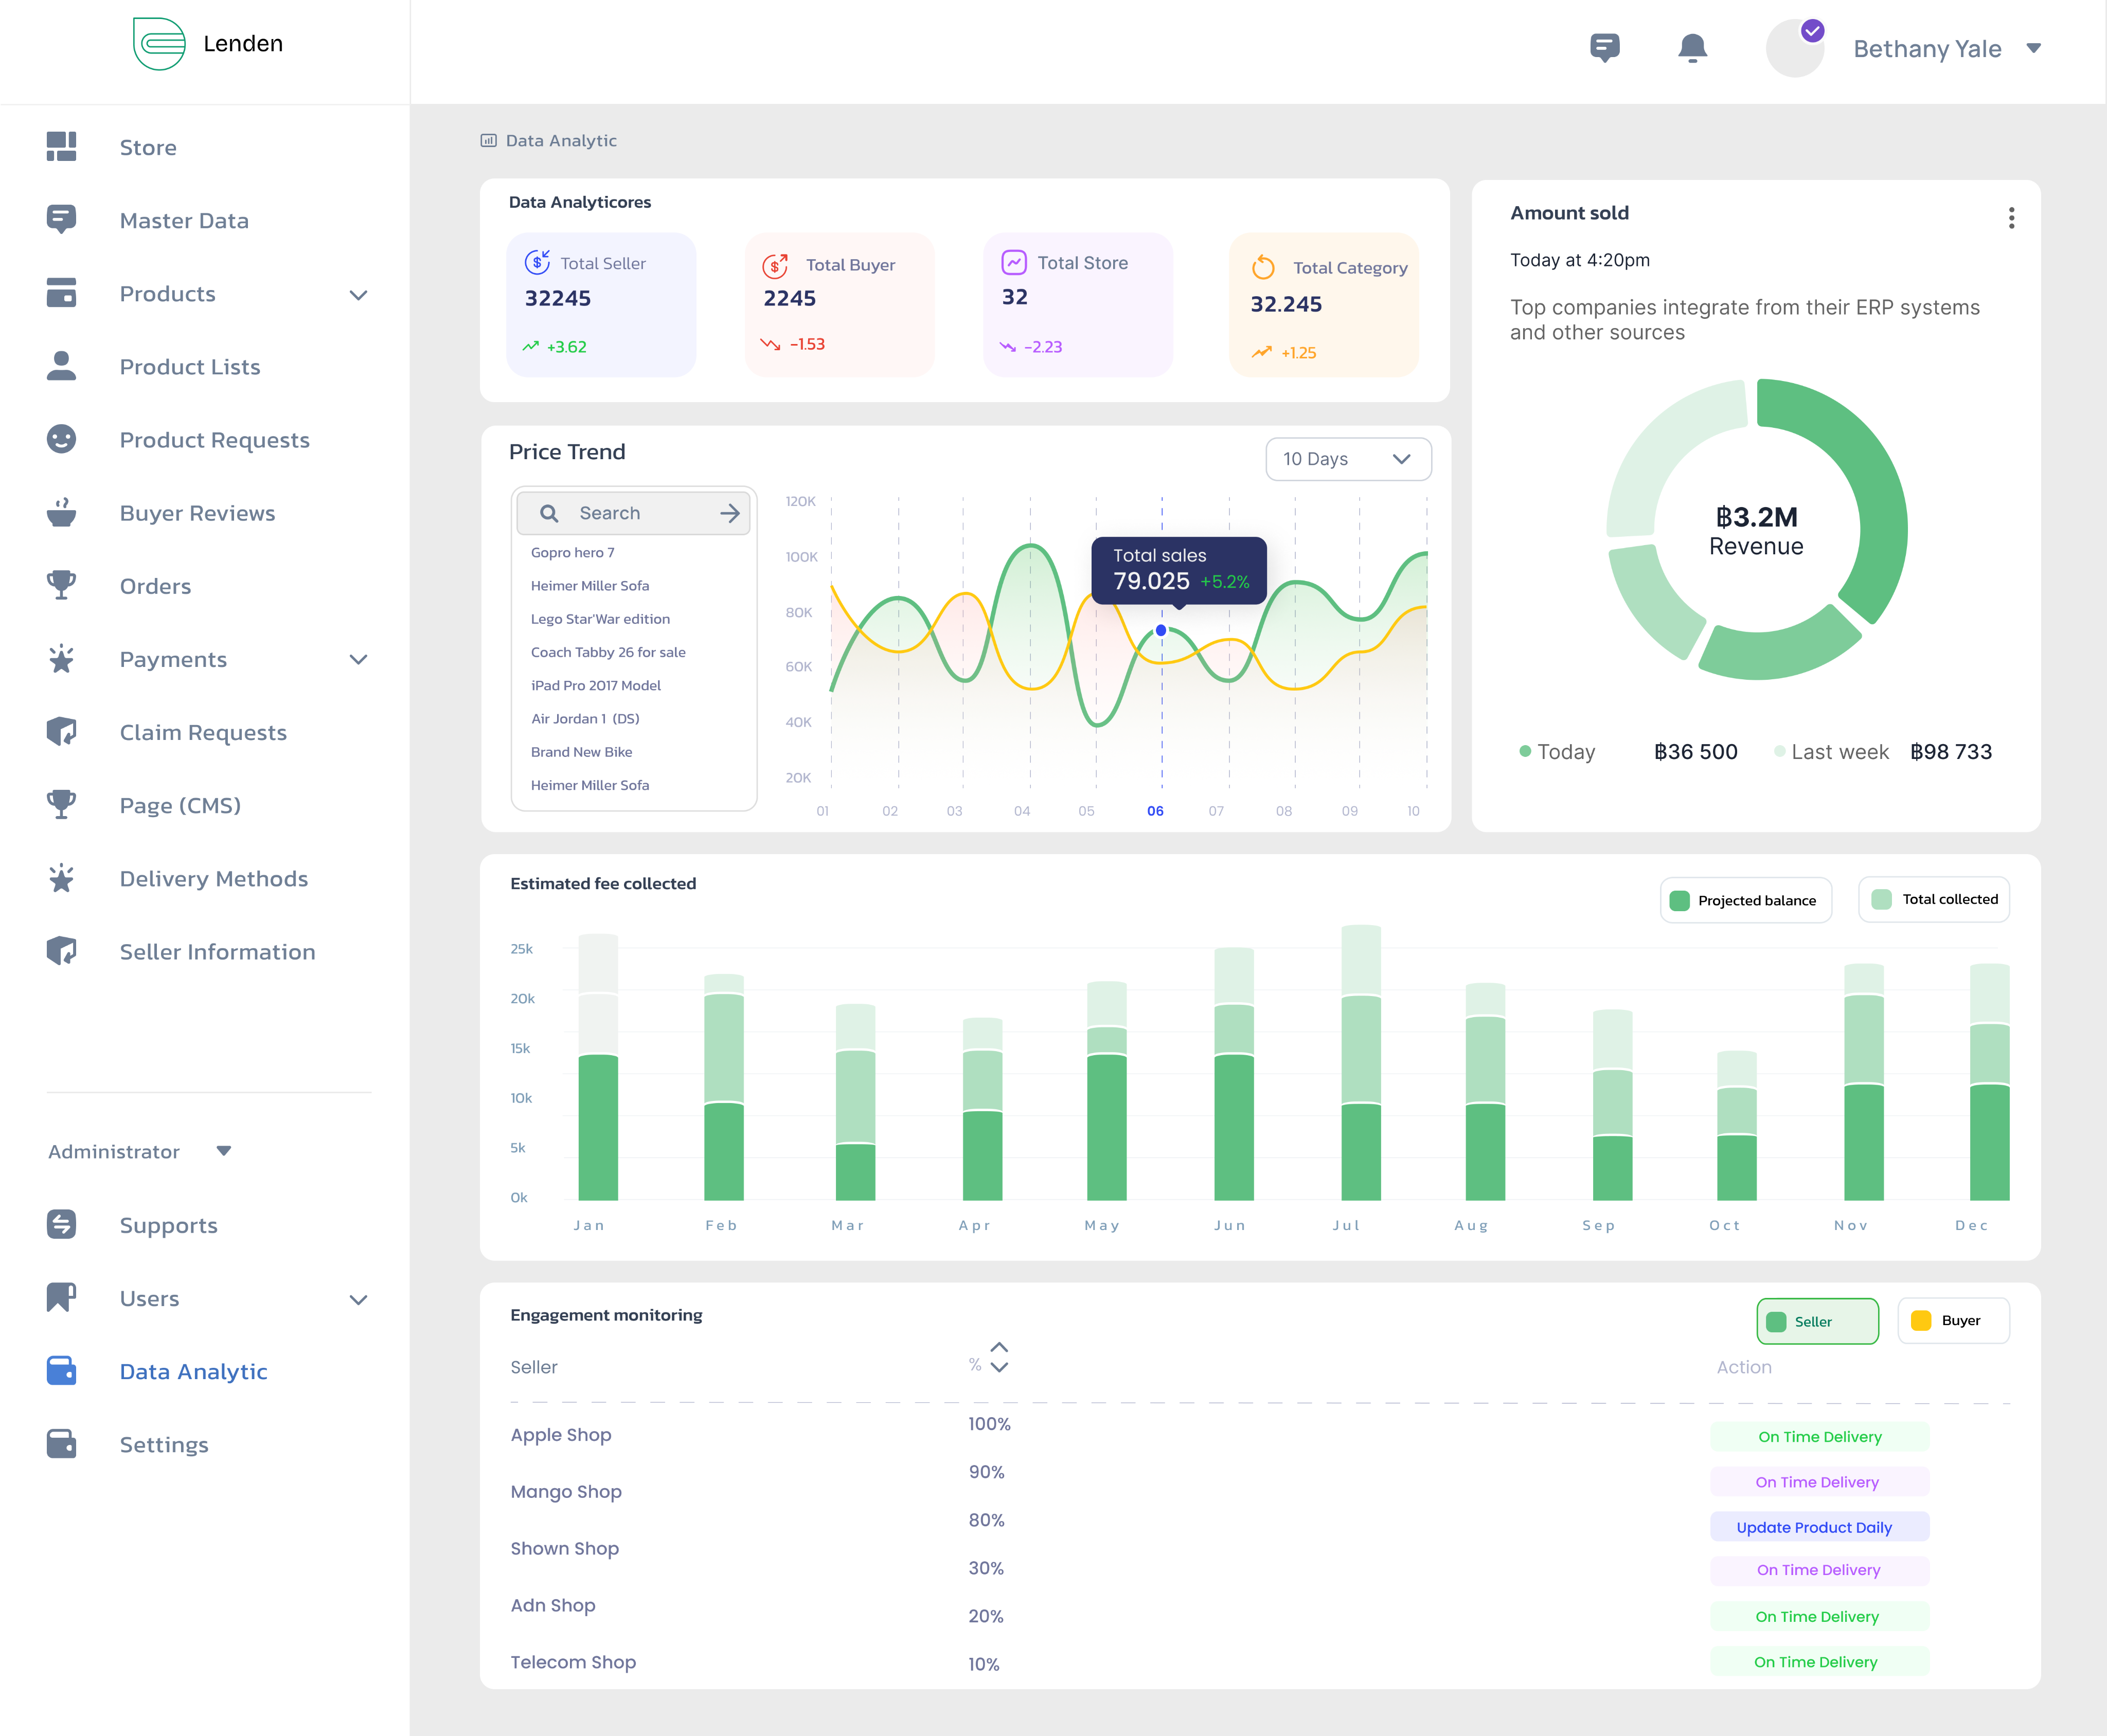Open Amount sold three-dot options menu
Viewport: 2107px width, 1736px height.
[2011, 218]
